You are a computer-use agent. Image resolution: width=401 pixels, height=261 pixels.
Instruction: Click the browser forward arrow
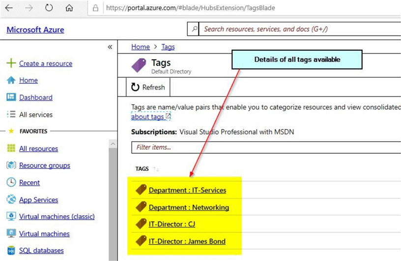pyautogui.click(x=29, y=8)
